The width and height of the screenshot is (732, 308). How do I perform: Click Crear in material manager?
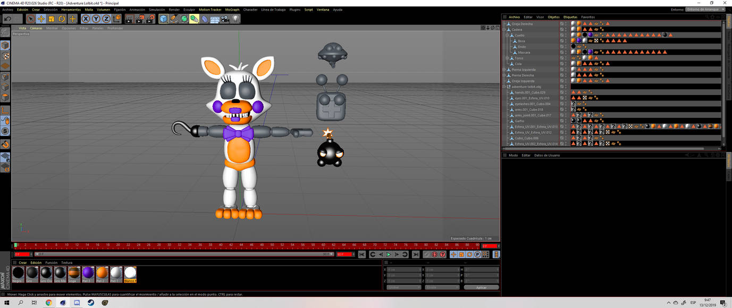(23, 263)
